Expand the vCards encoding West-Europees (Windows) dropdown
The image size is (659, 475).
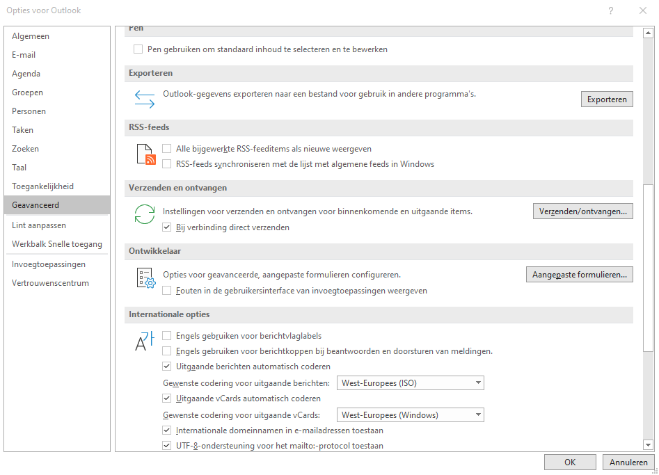point(411,415)
